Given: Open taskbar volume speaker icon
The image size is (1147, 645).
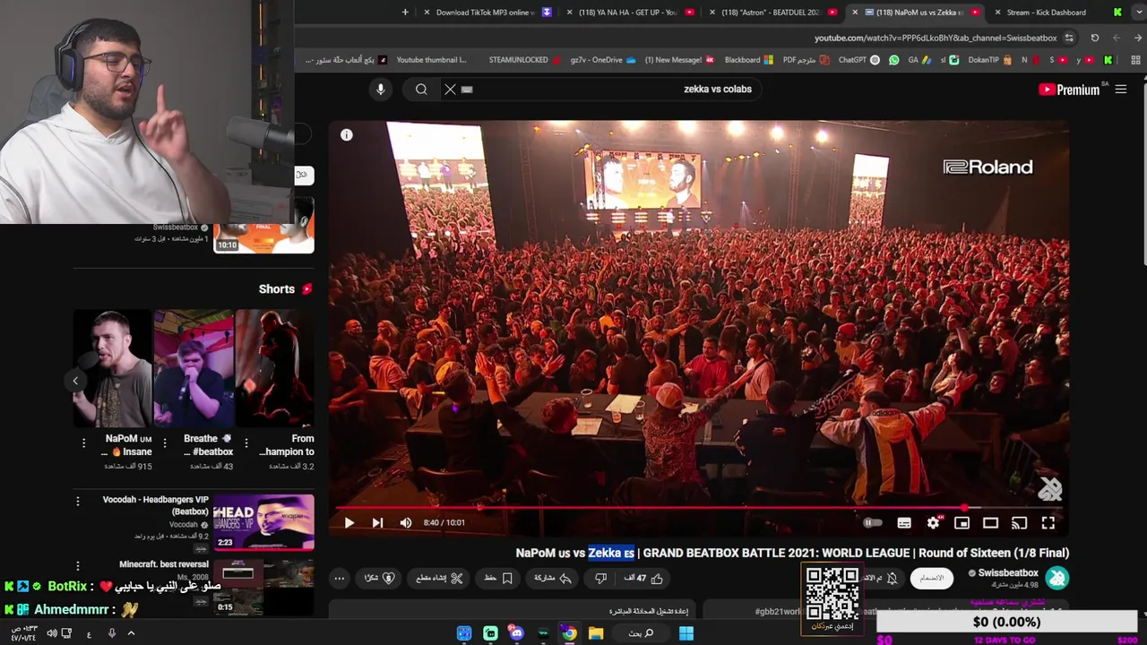Looking at the screenshot, I should (52, 633).
